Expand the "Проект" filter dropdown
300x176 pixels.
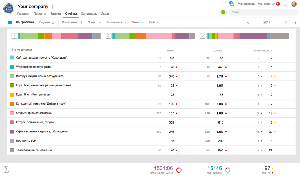click(94, 22)
